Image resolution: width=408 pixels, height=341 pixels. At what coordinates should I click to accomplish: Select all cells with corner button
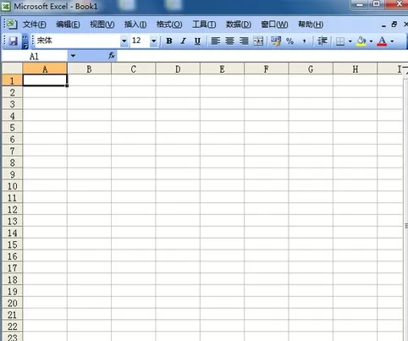click(x=12, y=69)
